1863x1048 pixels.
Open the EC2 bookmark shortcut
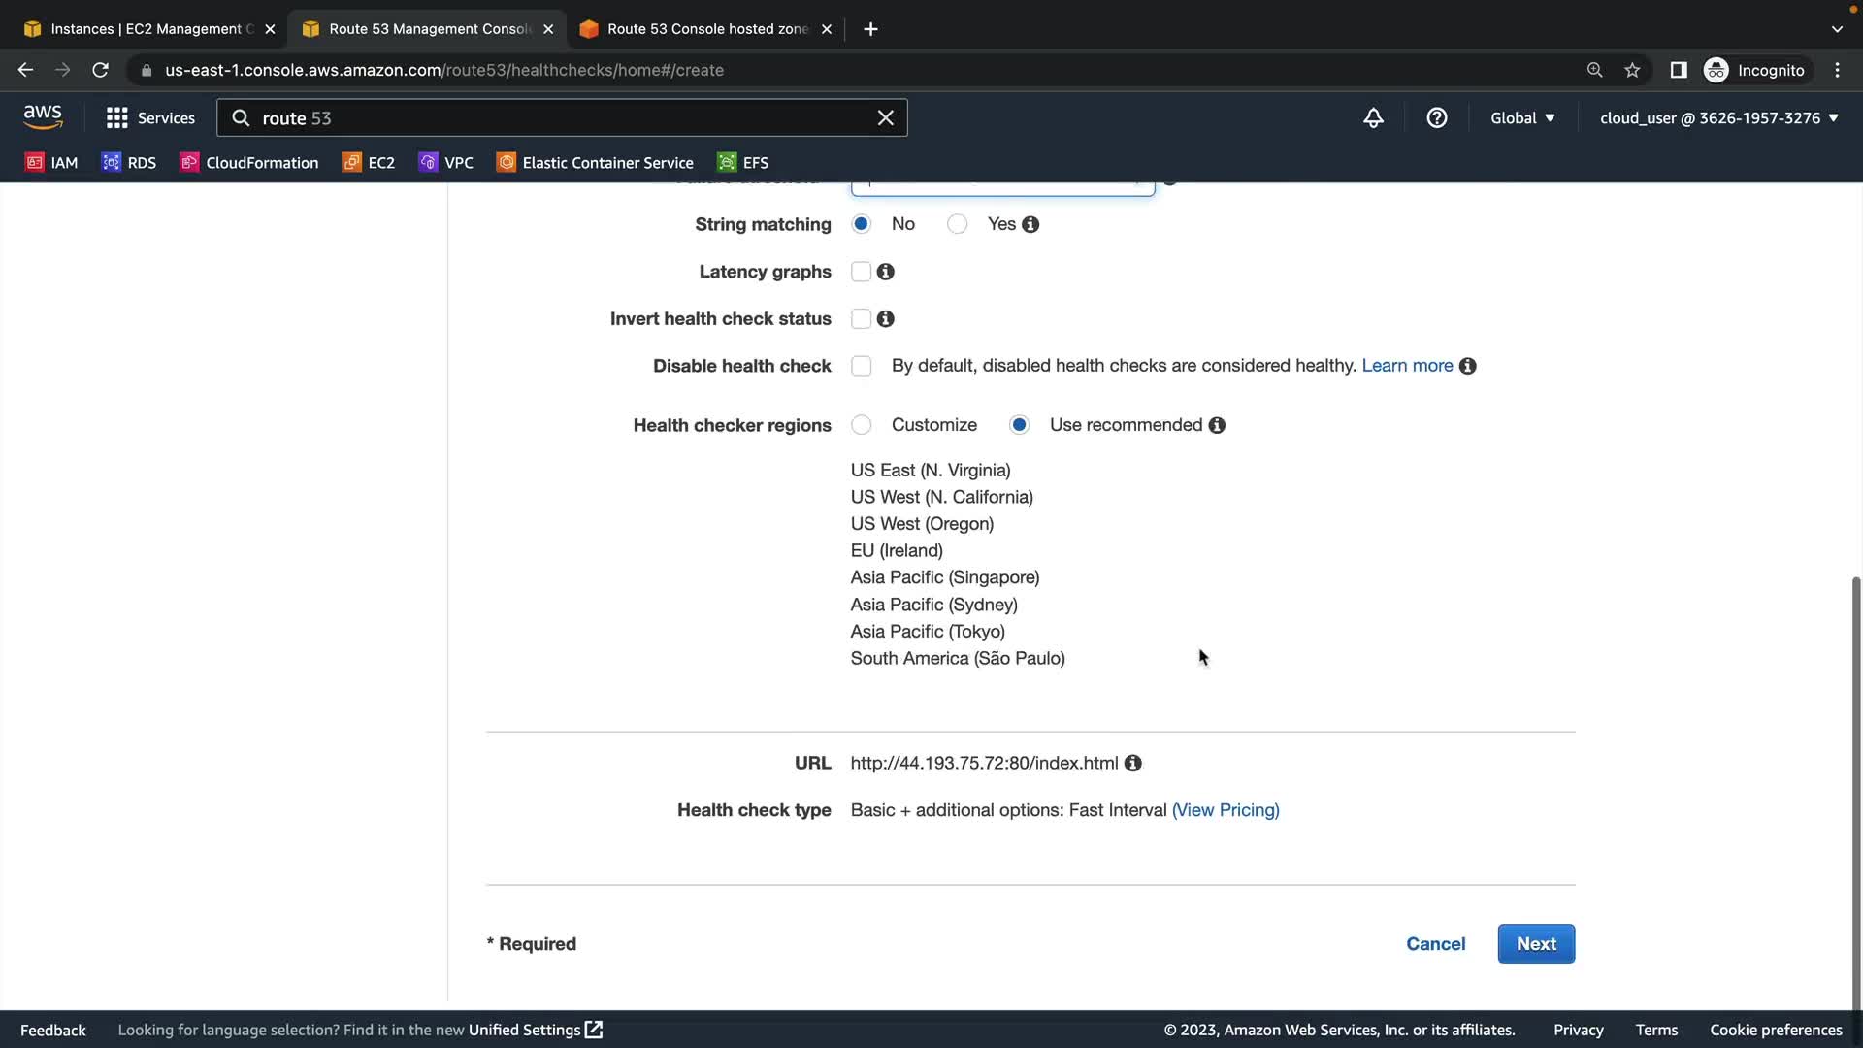coord(369,163)
